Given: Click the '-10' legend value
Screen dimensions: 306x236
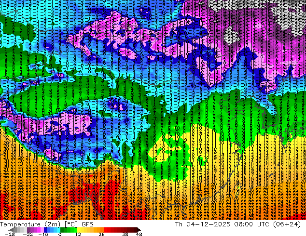Looking at the screenshot, I should coord(43,234).
